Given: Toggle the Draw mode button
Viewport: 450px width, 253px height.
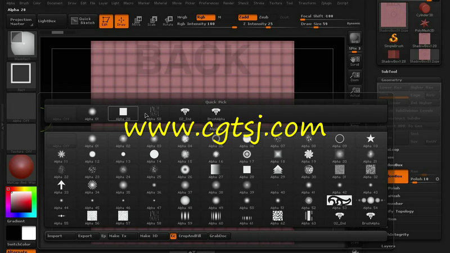Looking at the screenshot, I should point(121,21).
